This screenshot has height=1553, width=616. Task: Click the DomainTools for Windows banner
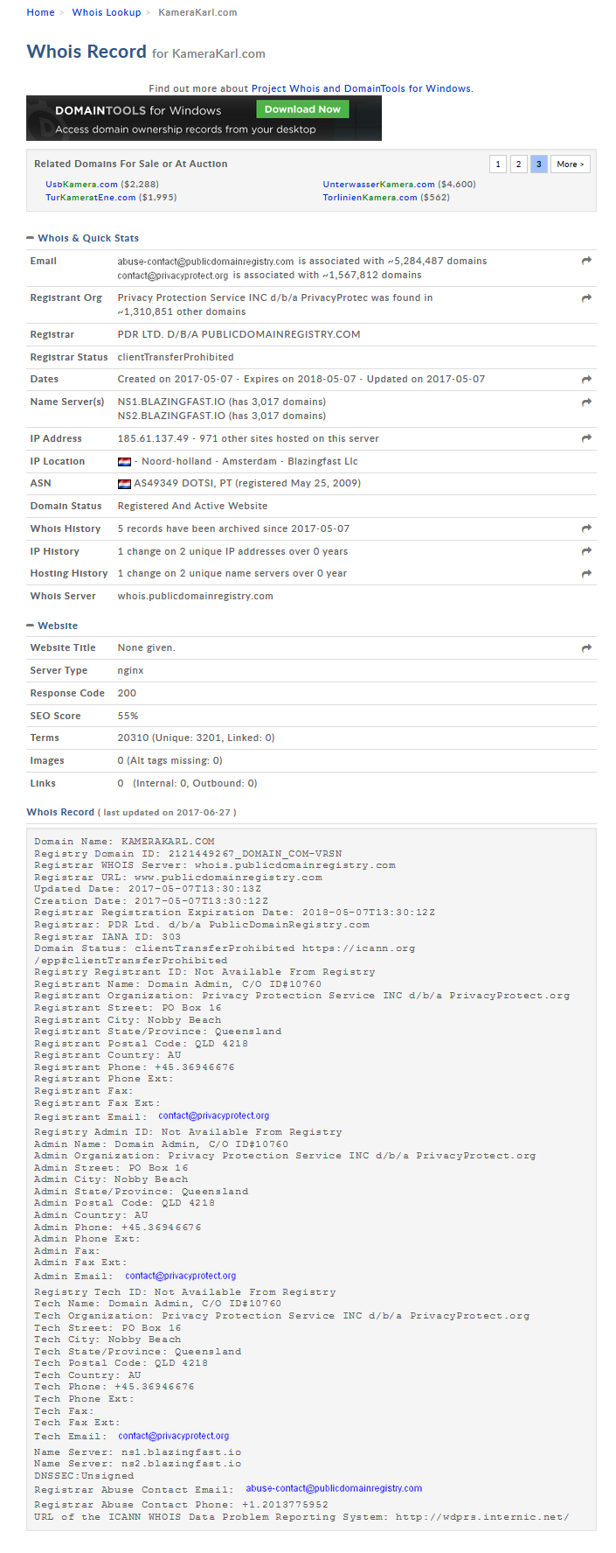click(204, 118)
